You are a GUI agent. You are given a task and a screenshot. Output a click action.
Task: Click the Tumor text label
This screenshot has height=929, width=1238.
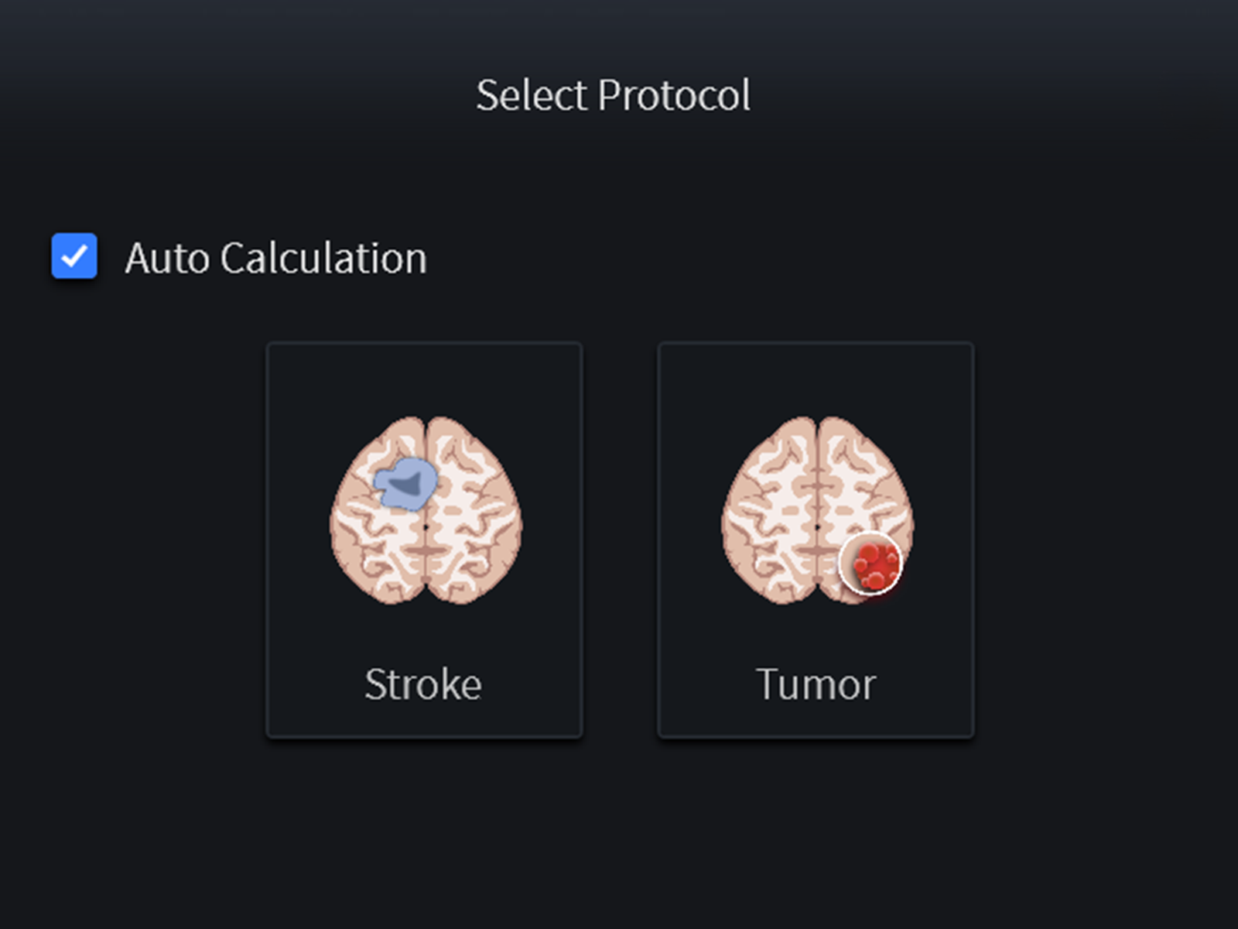click(x=816, y=684)
